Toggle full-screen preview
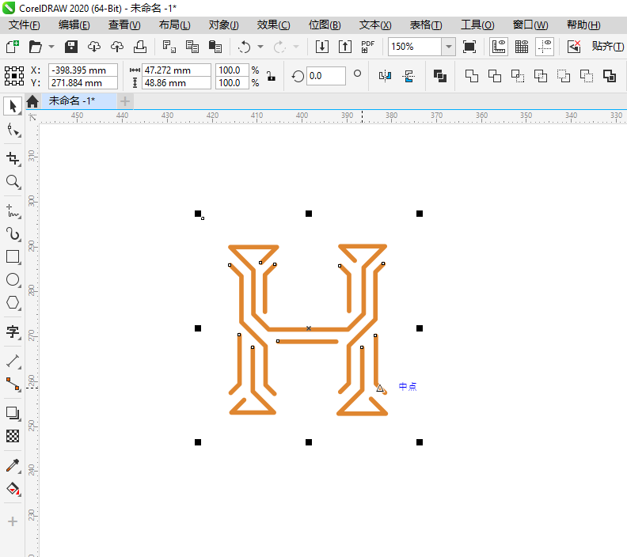Image resolution: width=627 pixels, height=557 pixels. pyautogui.click(x=469, y=47)
